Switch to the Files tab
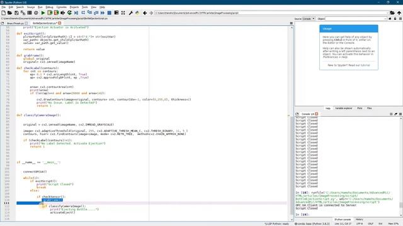This screenshot has width=403, height=226. click(x=370, y=109)
